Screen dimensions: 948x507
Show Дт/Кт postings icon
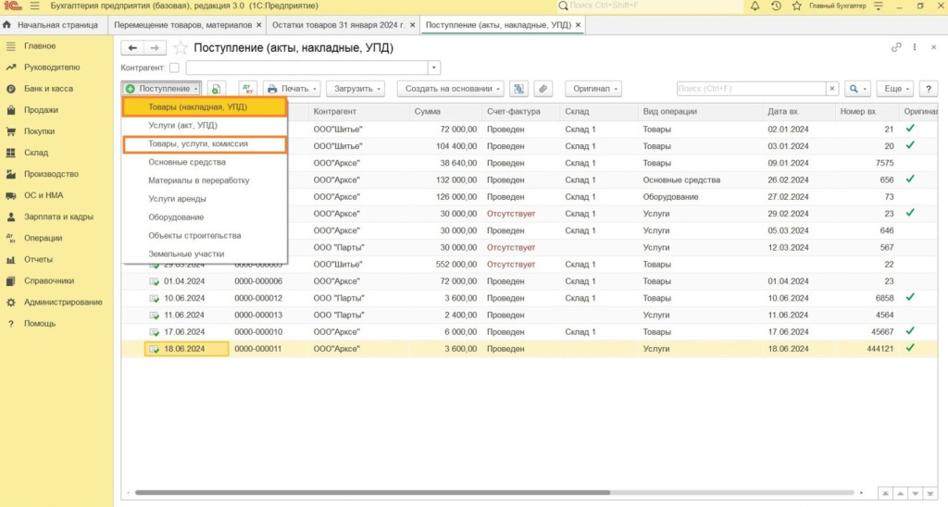248,89
